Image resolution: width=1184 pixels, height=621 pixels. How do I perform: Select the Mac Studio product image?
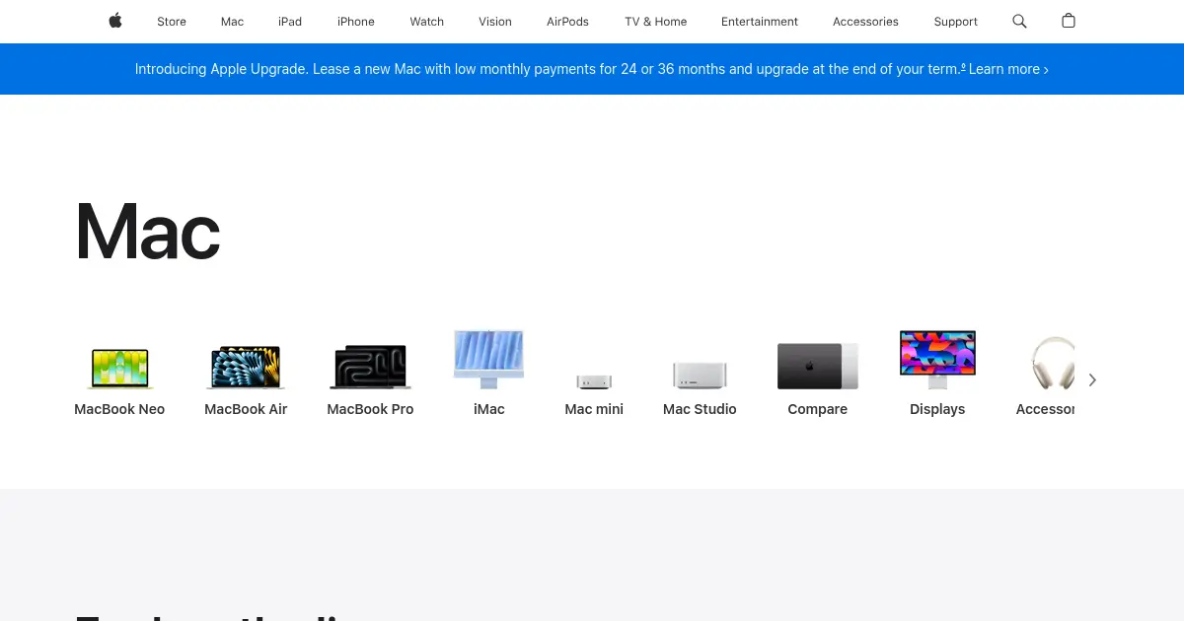tap(700, 376)
